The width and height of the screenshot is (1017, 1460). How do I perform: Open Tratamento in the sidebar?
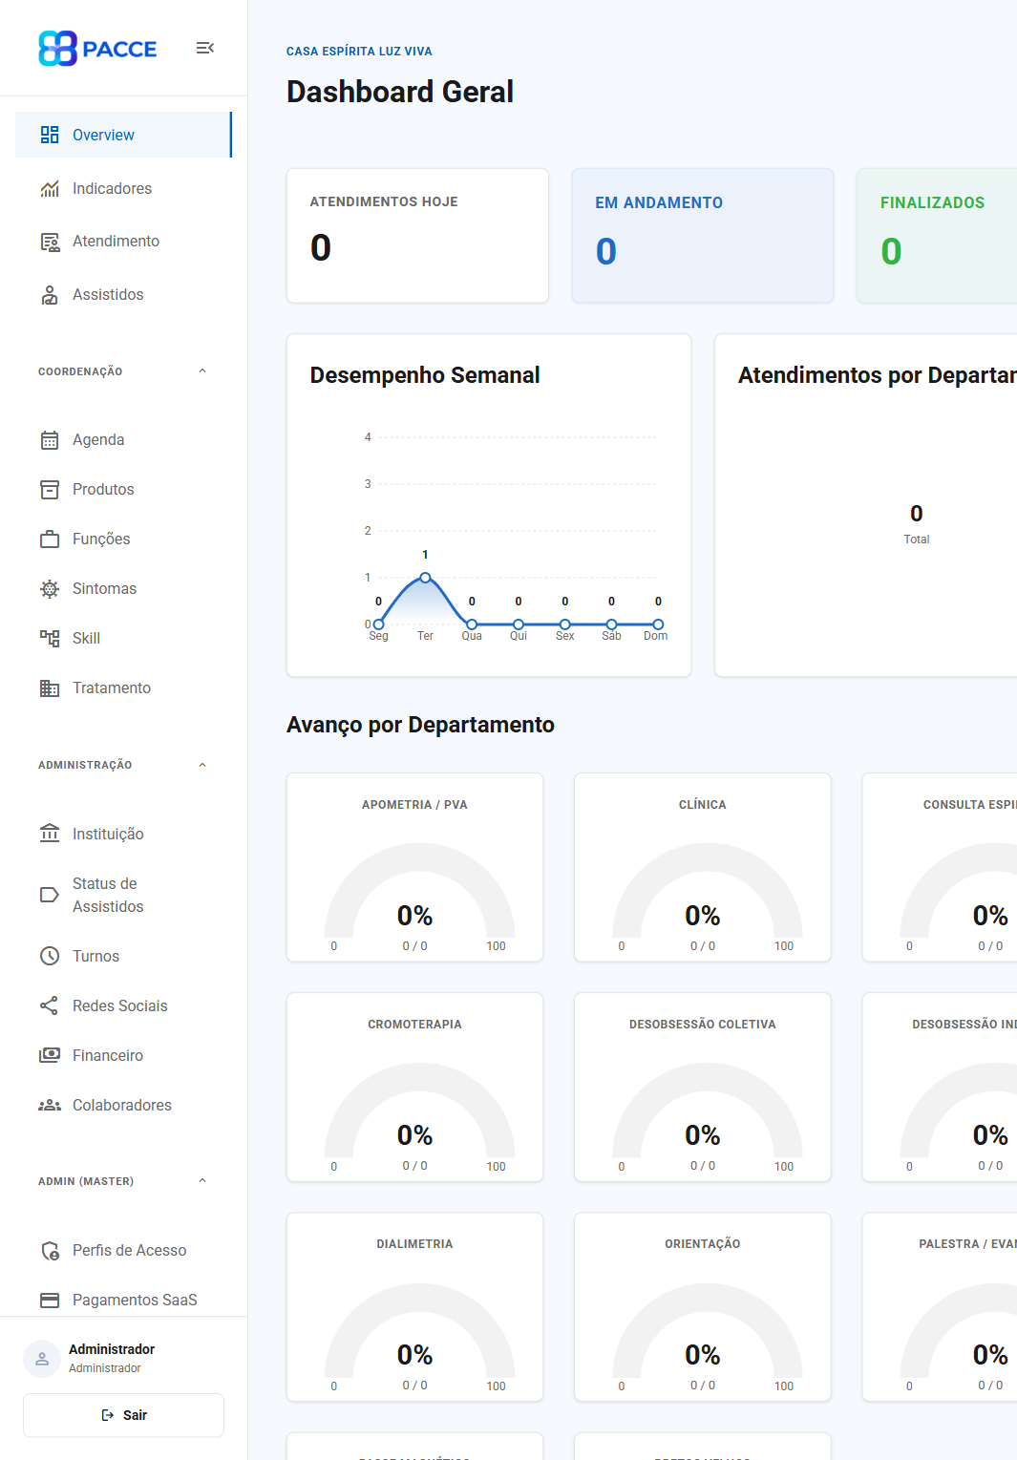(123, 688)
